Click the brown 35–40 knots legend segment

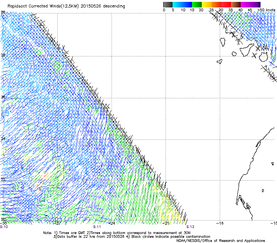pyautogui.click(x=236, y=4)
